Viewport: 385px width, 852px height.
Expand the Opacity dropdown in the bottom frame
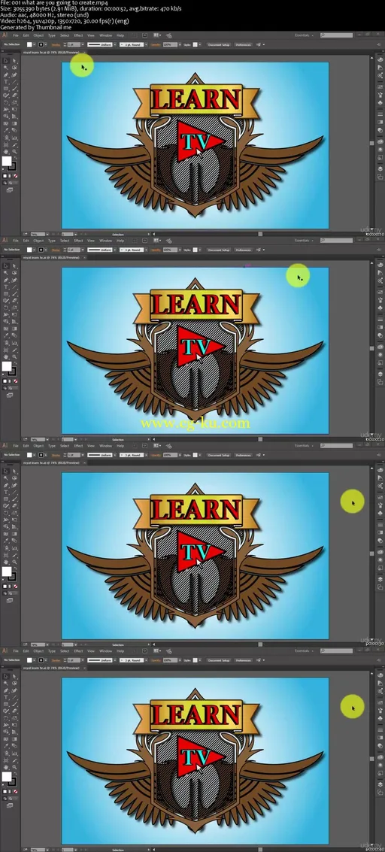coord(179,660)
